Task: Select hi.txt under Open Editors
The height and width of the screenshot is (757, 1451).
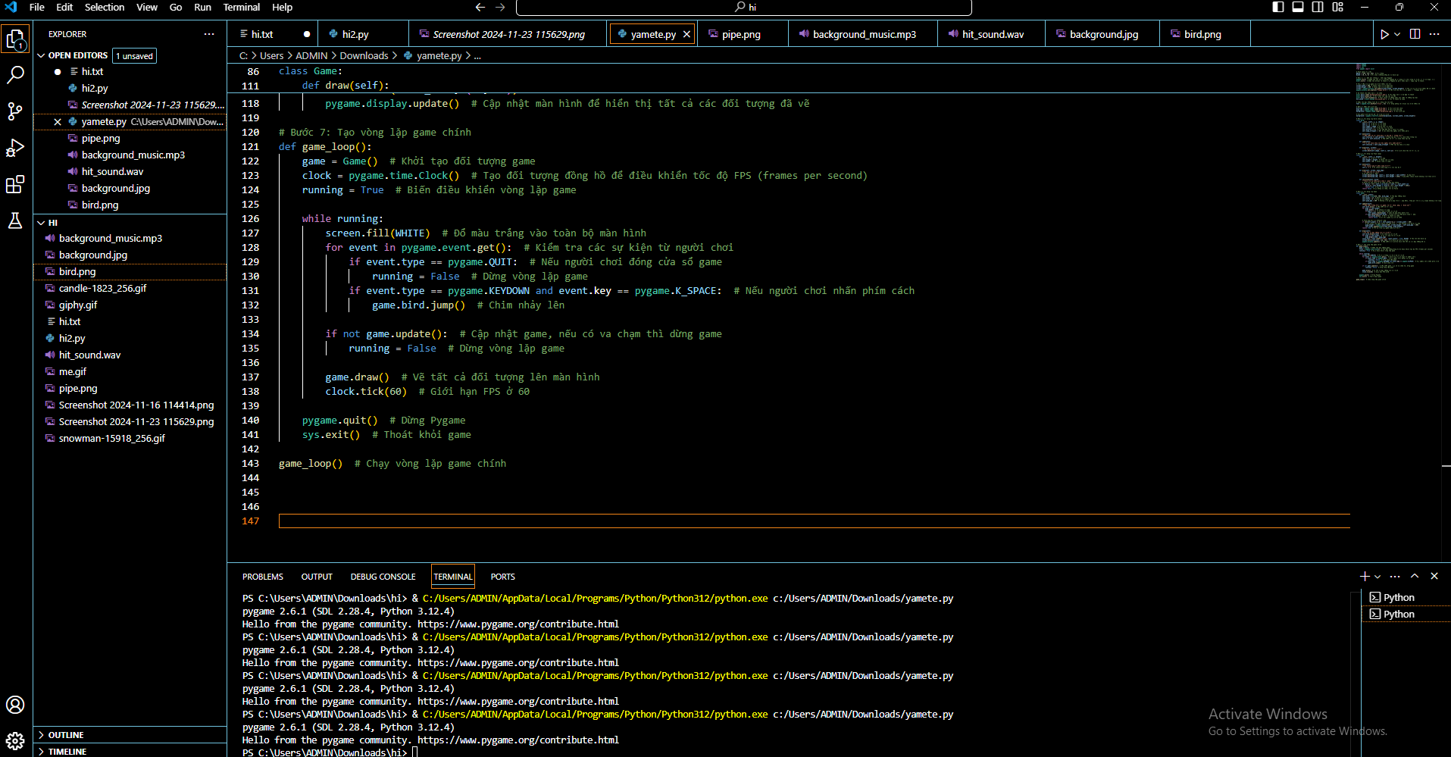Action: click(x=92, y=71)
